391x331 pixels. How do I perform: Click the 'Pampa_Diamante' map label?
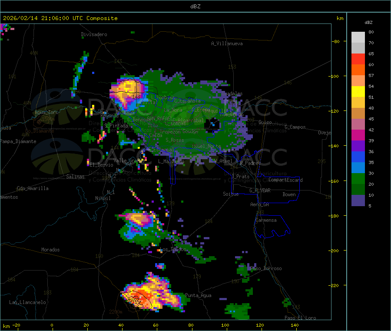tap(18, 141)
